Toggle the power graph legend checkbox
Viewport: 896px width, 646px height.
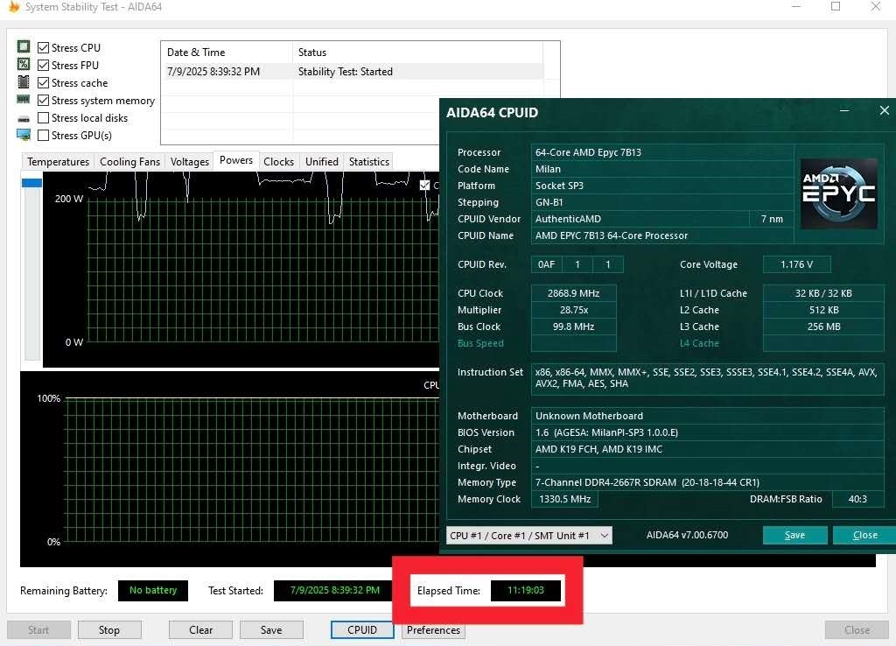pos(424,186)
